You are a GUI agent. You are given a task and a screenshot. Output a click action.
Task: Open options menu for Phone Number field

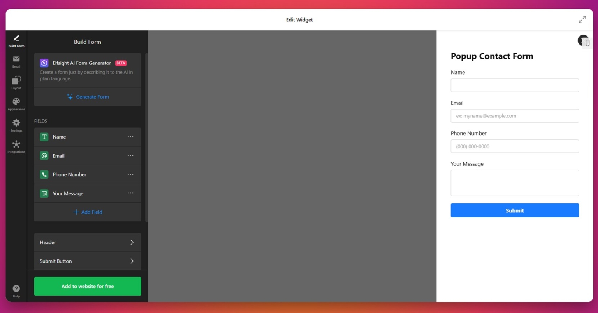131,174
